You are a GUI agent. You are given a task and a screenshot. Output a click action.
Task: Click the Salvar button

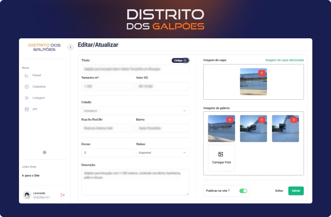(296, 191)
